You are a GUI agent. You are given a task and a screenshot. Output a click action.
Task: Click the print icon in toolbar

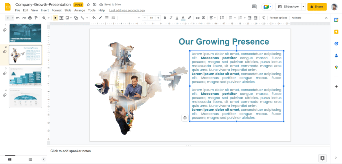pos(30,18)
